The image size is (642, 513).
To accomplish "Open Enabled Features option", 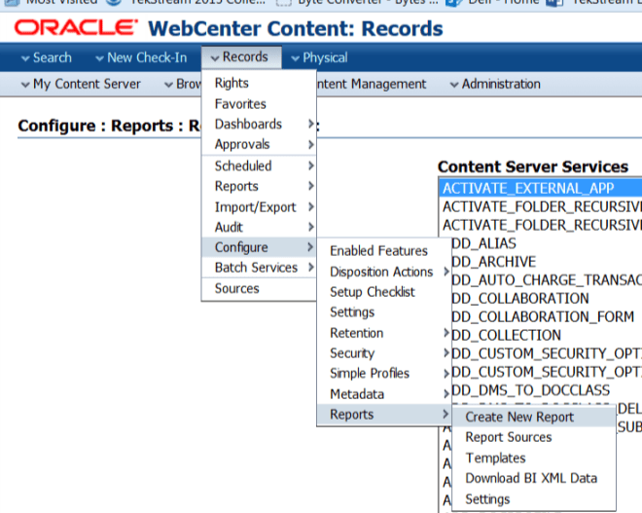I will pos(384,251).
